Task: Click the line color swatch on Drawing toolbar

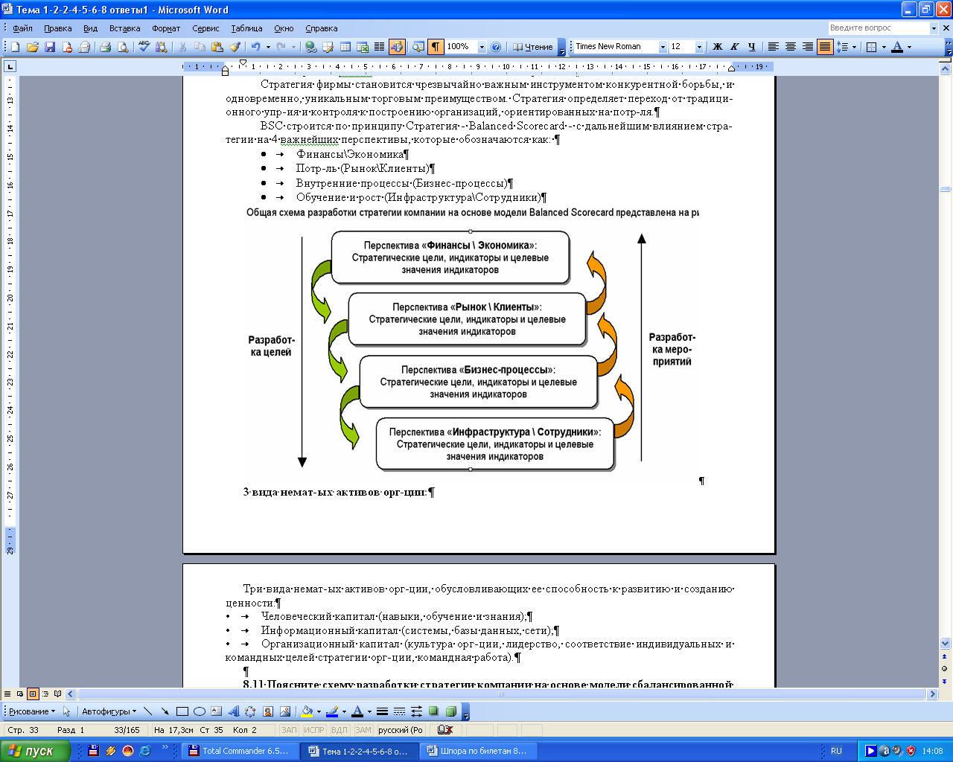Action: tap(332, 711)
